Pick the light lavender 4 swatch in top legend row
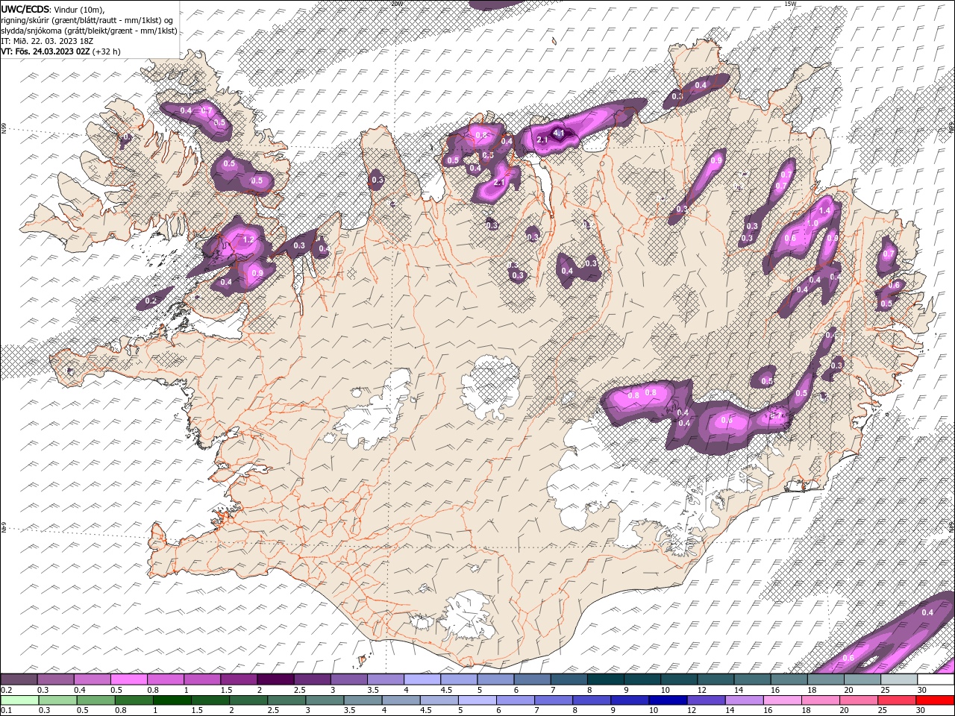Image resolution: width=955 pixels, height=716 pixels. coord(422,679)
